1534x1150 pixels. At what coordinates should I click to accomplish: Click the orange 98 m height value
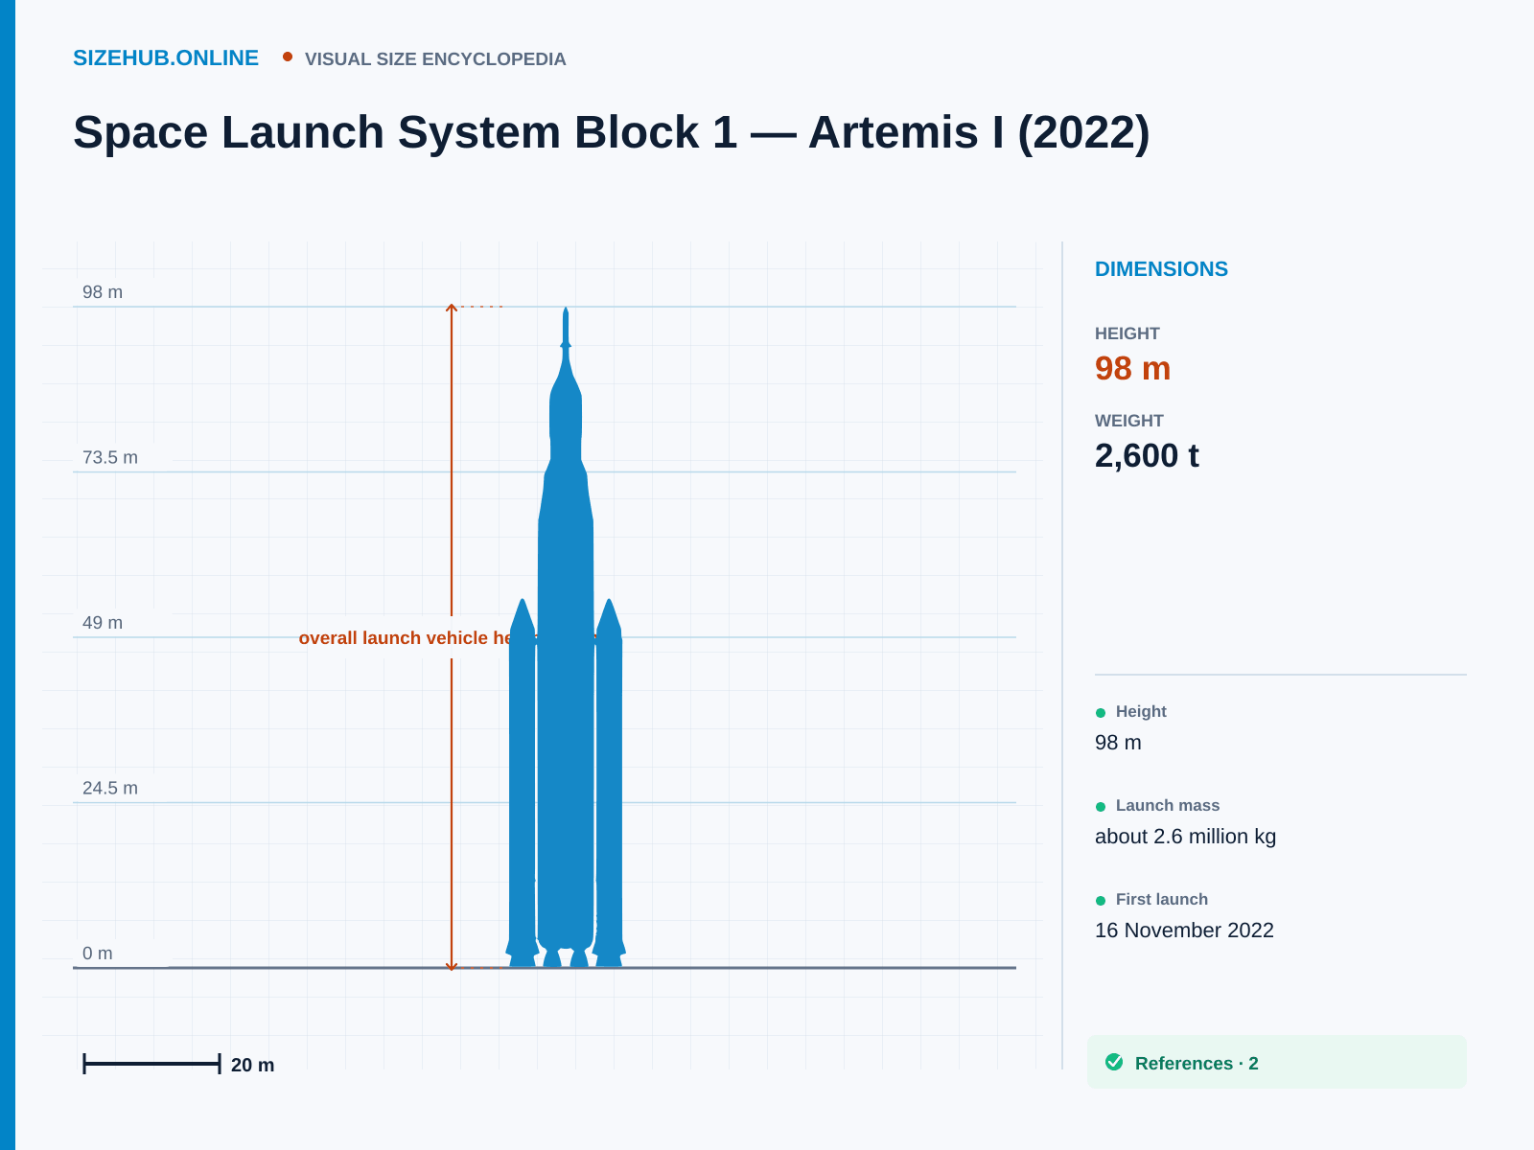coord(1132,369)
